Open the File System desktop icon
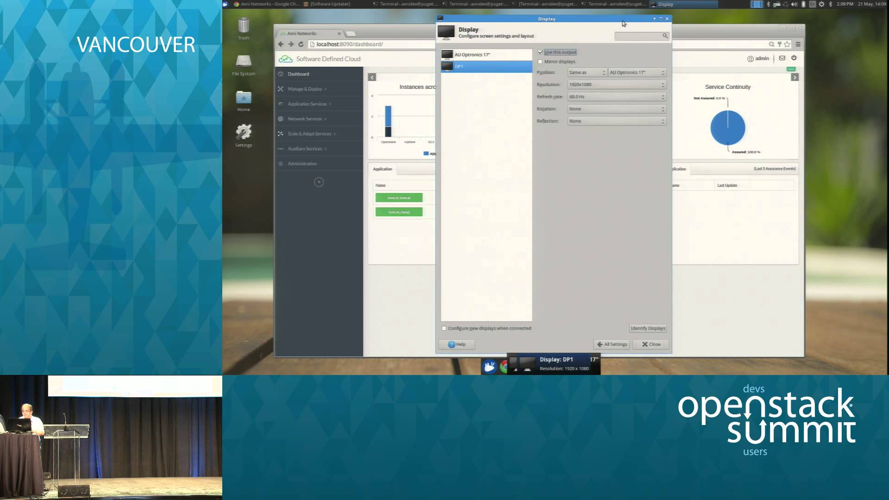The height and width of the screenshot is (500, 889). 244,62
